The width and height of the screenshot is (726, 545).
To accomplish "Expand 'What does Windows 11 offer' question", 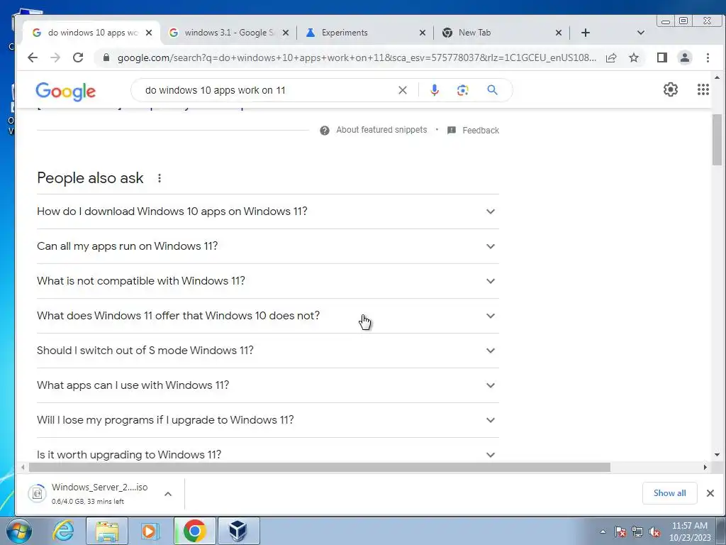I will [x=267, y=316].
